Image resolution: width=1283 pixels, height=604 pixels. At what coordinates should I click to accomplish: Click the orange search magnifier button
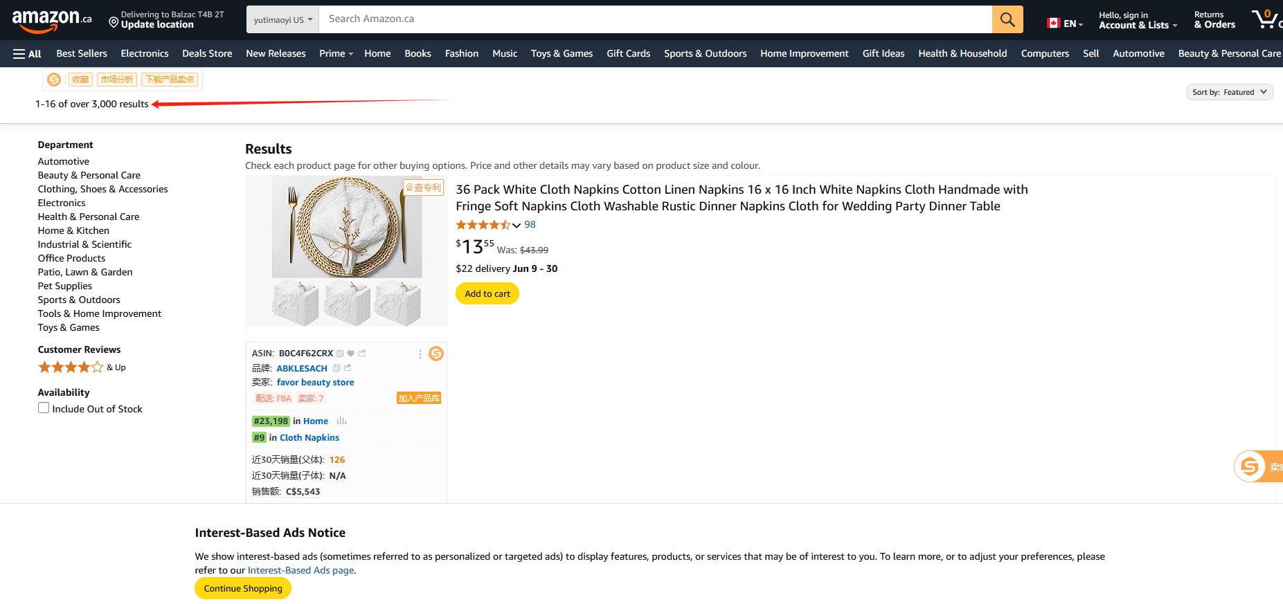[1007, 19]
